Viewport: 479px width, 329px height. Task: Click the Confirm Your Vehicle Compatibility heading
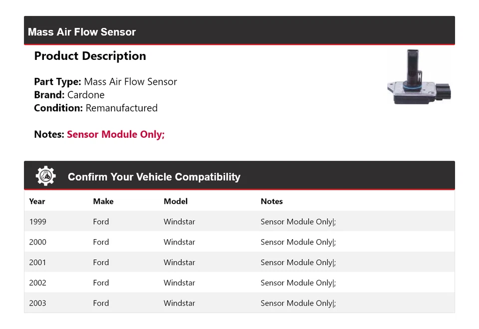click(x=154, y=177)
